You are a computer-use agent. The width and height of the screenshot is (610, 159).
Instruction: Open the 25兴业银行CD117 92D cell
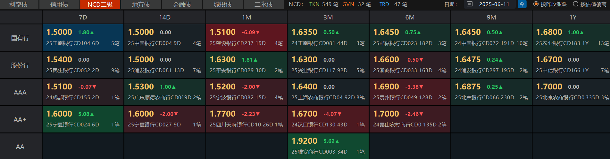pyautogui.click(x=328, y=65)
